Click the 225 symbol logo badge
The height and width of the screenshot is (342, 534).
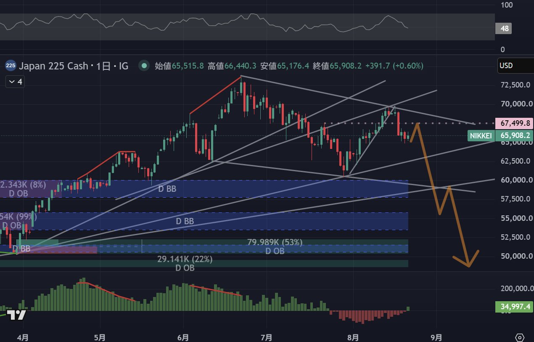[11, 66]
